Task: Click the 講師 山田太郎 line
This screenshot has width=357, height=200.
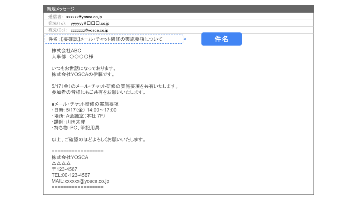Action: pyautogui.click(x=68, y=122)
